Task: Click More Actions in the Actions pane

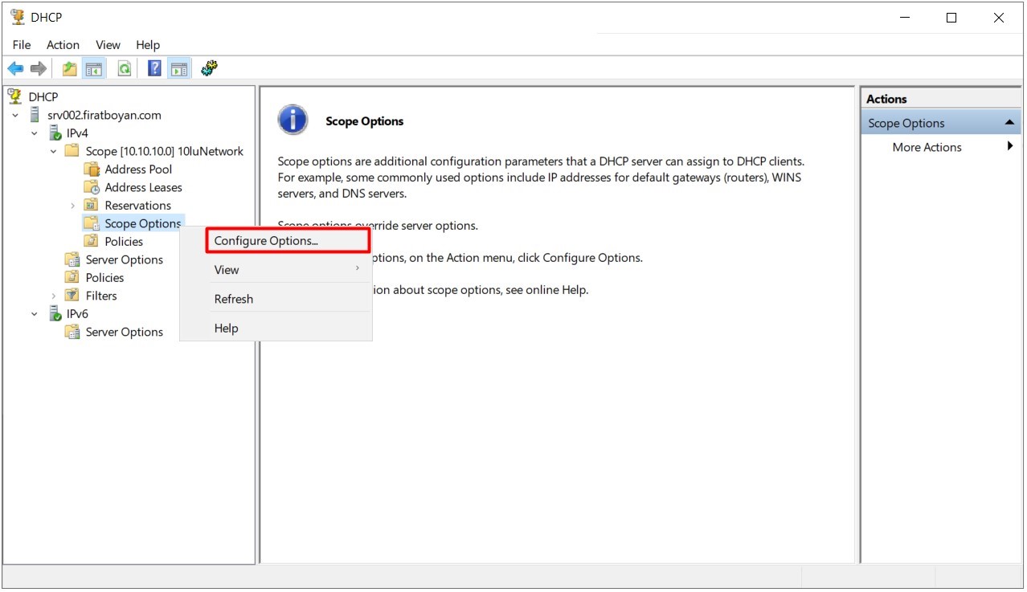Action: click(x=927, y=147)
